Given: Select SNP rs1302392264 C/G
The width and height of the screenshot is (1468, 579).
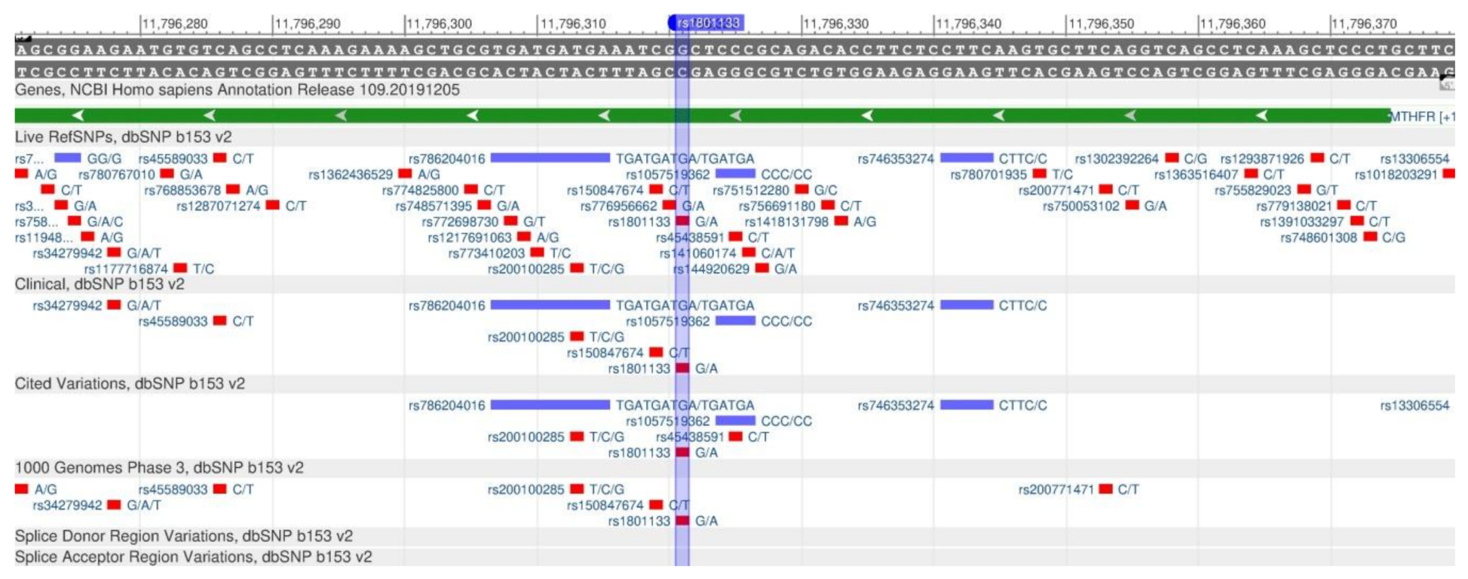Looking at the screenshot, I should tap(1172, 158).
